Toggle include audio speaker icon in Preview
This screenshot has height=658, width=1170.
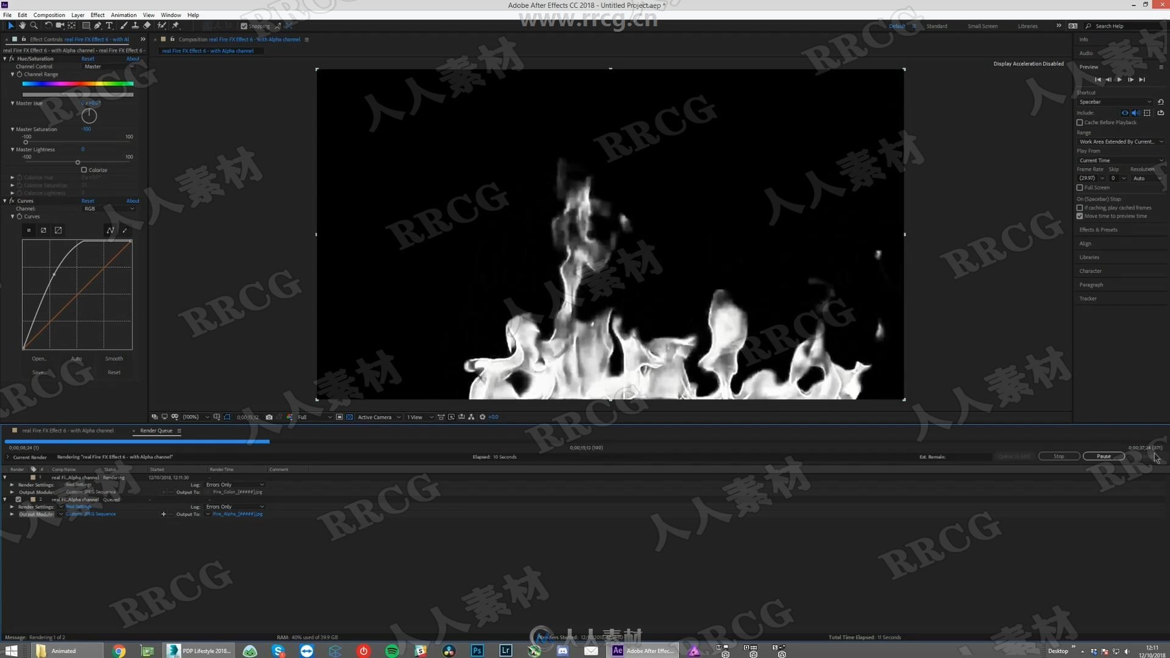tap(1136, 113)
